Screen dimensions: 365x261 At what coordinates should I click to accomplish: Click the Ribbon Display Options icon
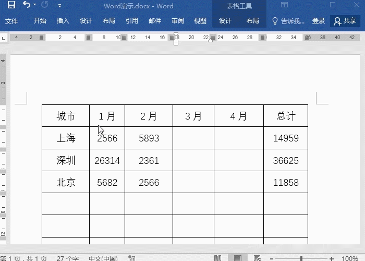click(284, 5)
